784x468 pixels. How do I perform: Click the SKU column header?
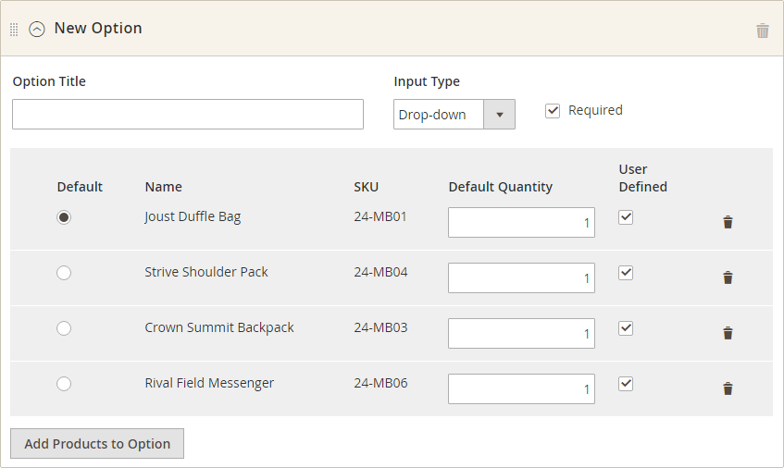coord(366,187)
